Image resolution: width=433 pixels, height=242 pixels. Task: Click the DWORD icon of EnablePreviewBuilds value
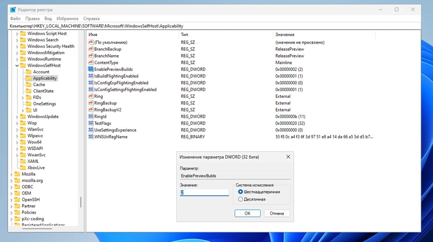tap(91, 69)
